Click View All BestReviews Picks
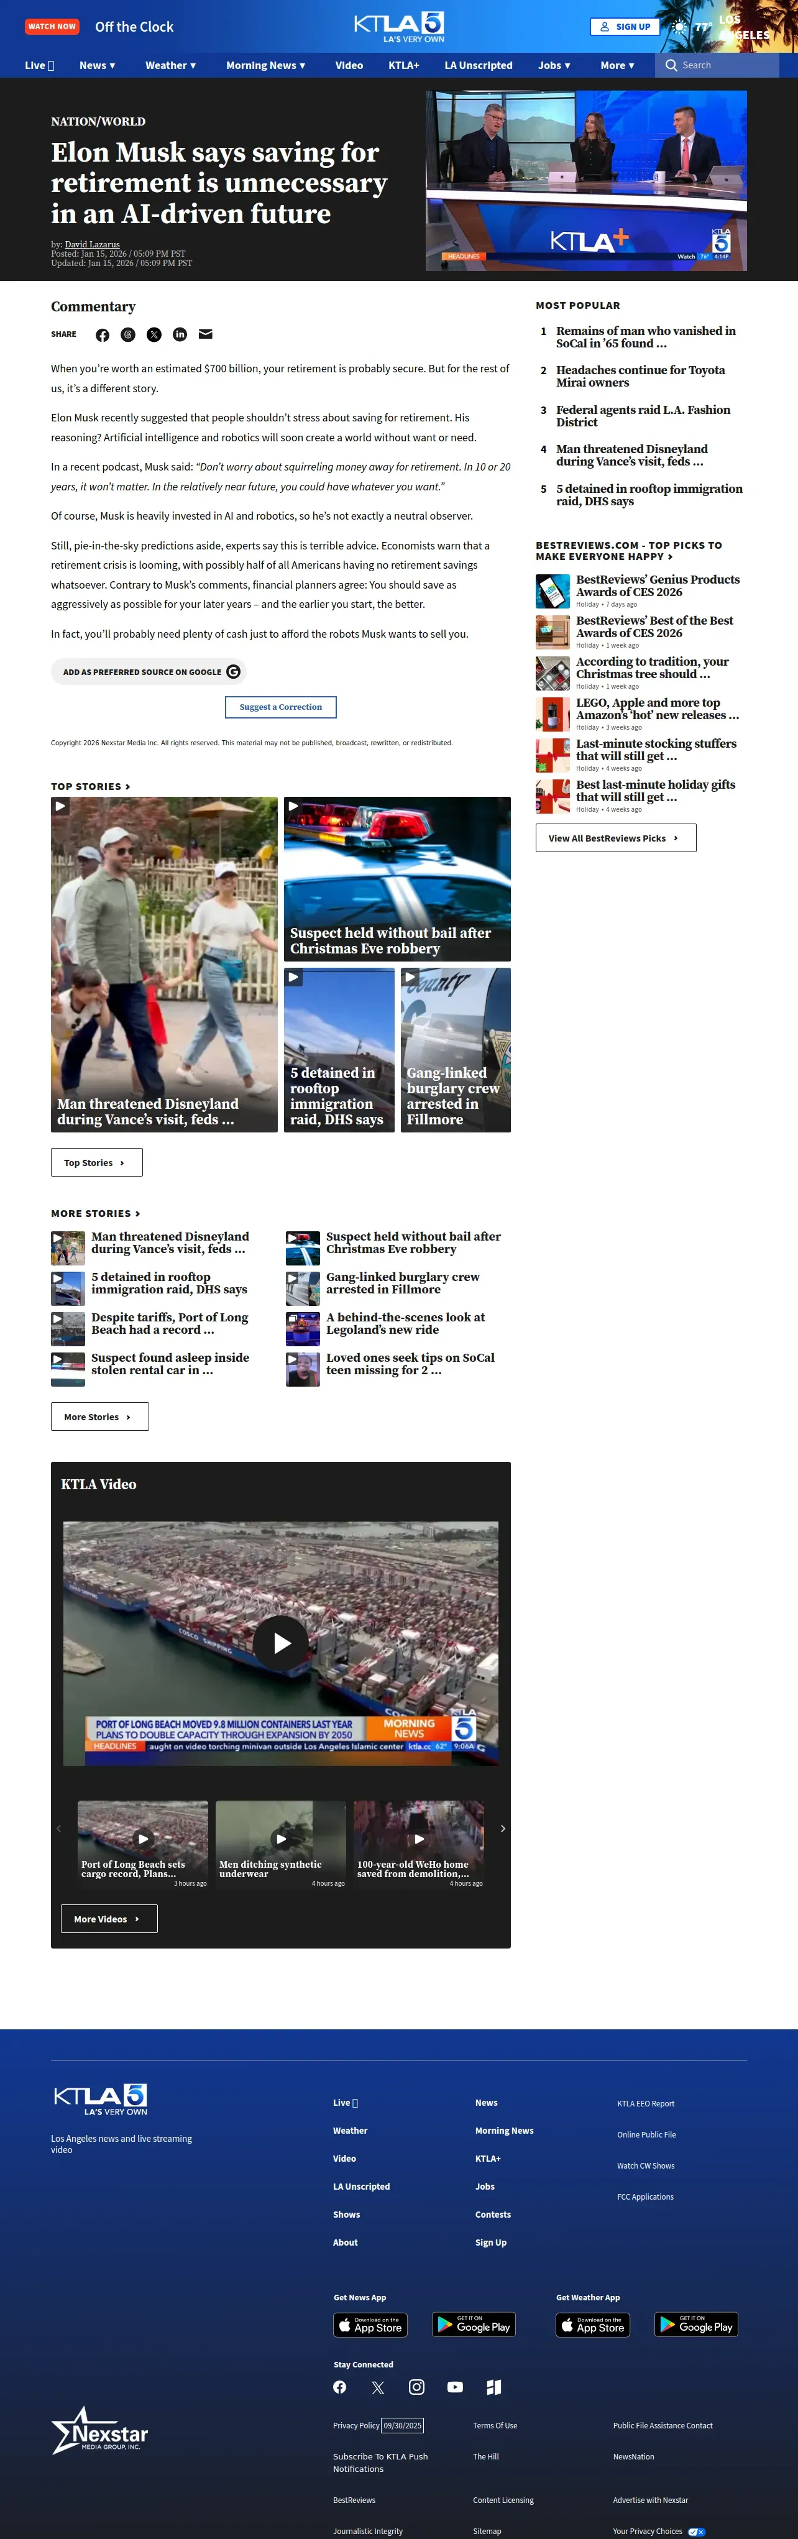 click(616, 838)
